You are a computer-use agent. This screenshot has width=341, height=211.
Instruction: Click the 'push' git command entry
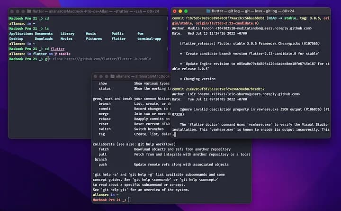click(103, 165)
